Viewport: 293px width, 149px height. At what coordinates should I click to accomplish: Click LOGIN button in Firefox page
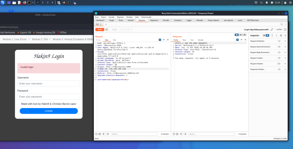click(x=49, y=111)
